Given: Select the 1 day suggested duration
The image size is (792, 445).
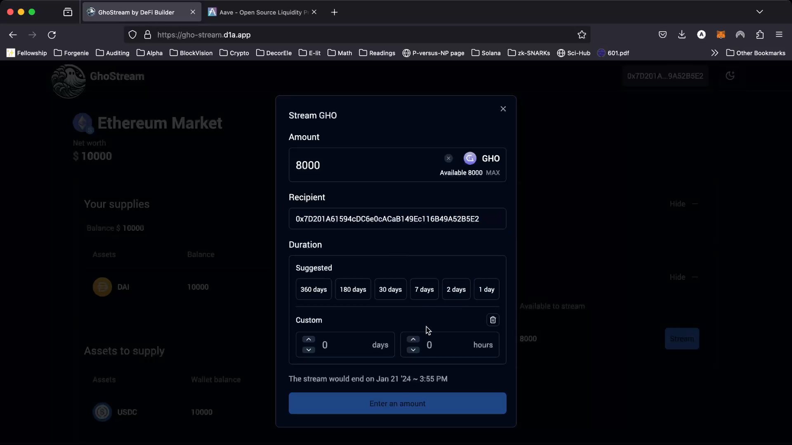Looking at the screenshot, I should click(x=486, y=289).
